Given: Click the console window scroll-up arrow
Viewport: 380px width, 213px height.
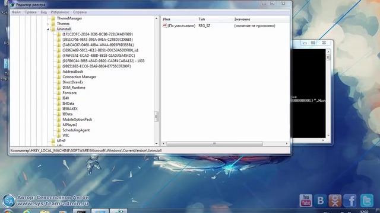Looking at the screenshot, I should tap(328, 51).
